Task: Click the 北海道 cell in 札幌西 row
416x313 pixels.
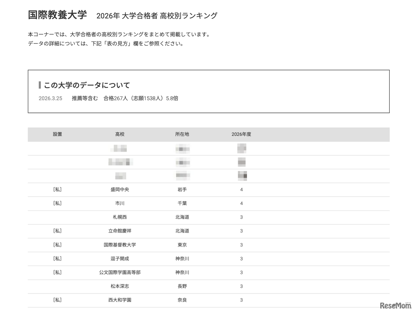Action: (x=182, y=217)
